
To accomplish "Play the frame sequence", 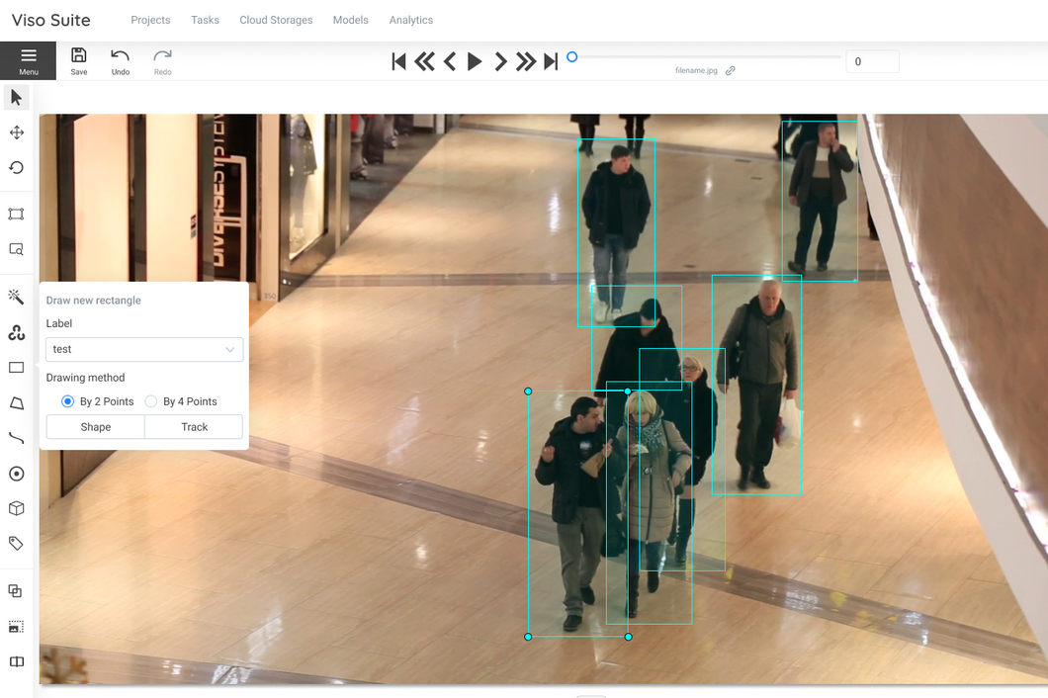I will point(475,61).
